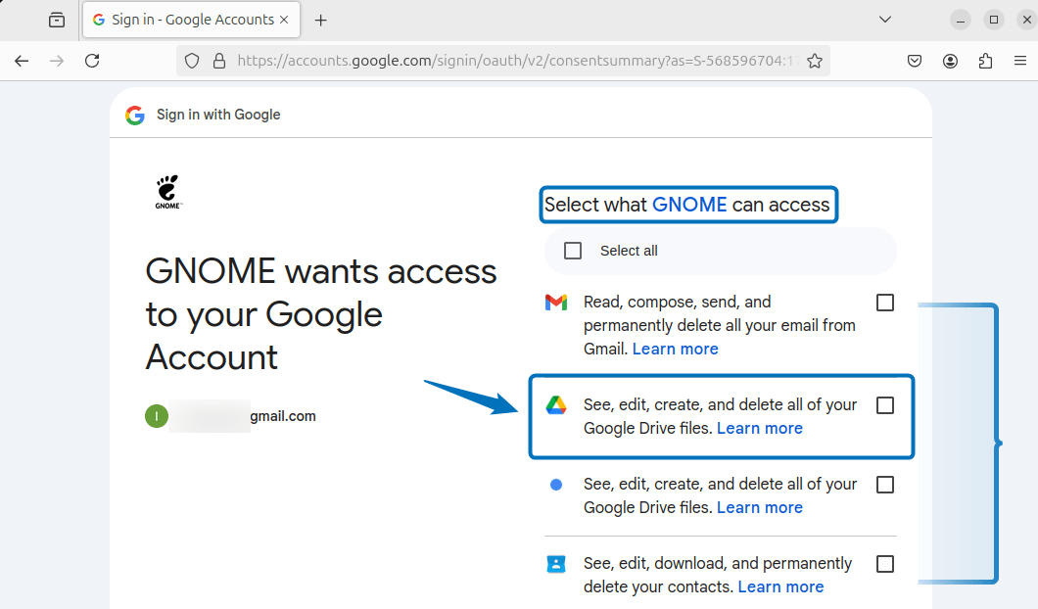Open Firefox account menu icon

(950, 60)
